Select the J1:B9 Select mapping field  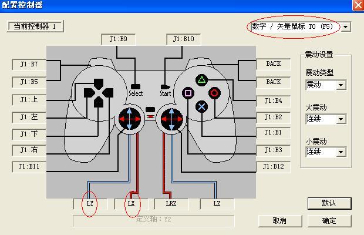tap(119, 39)
